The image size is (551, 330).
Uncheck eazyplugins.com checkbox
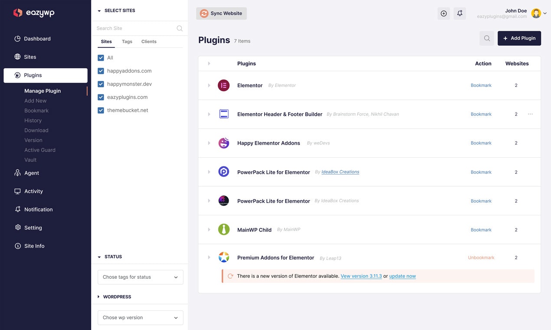pyautogui.click(x=101, y=97)
